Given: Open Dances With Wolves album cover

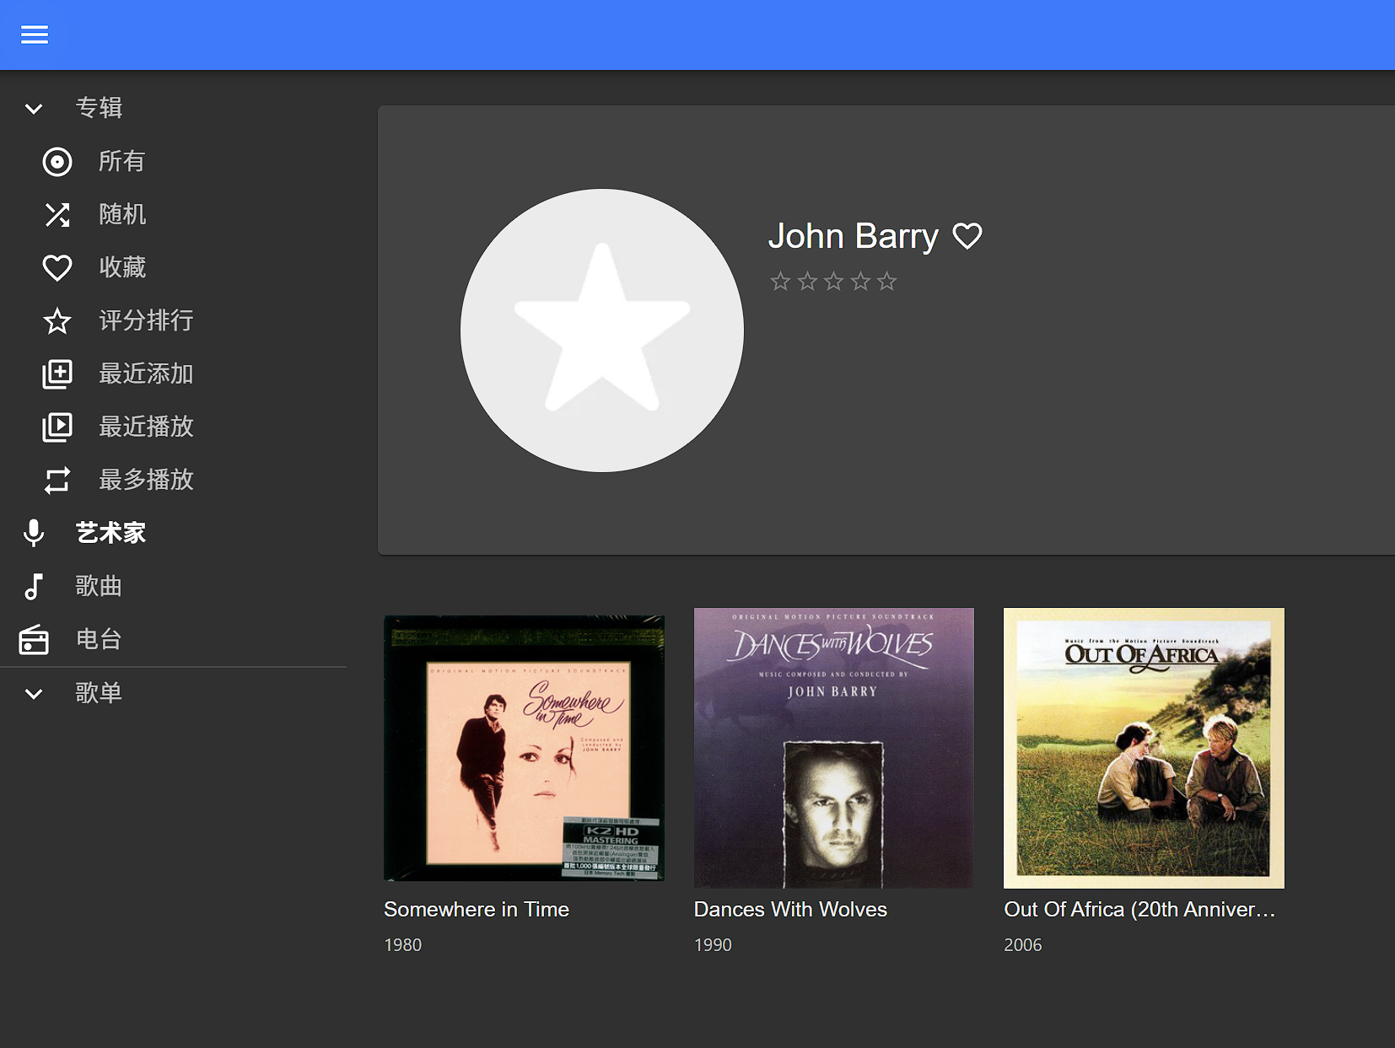Looking at the screenshot, I should click(x=834, y=748).
